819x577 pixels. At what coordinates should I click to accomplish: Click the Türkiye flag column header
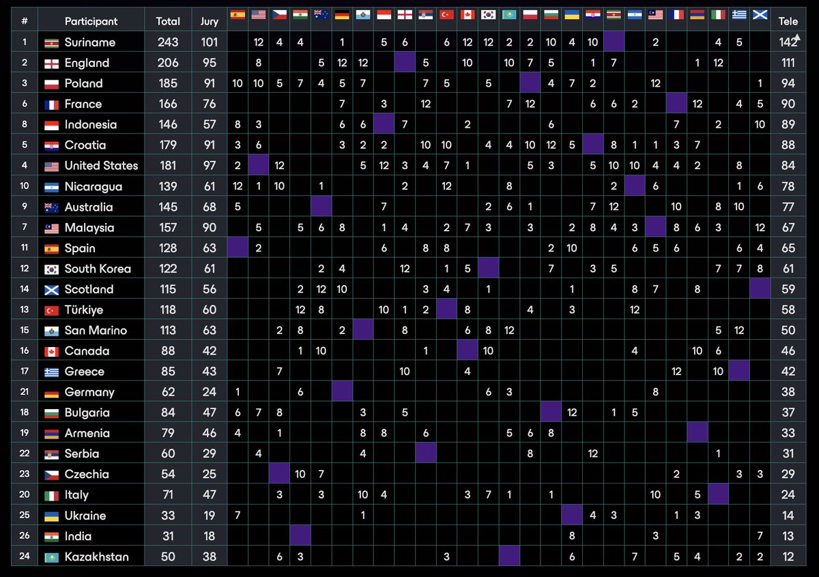[446, 14]
